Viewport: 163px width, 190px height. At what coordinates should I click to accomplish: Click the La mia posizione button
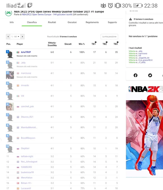point(109,37)
